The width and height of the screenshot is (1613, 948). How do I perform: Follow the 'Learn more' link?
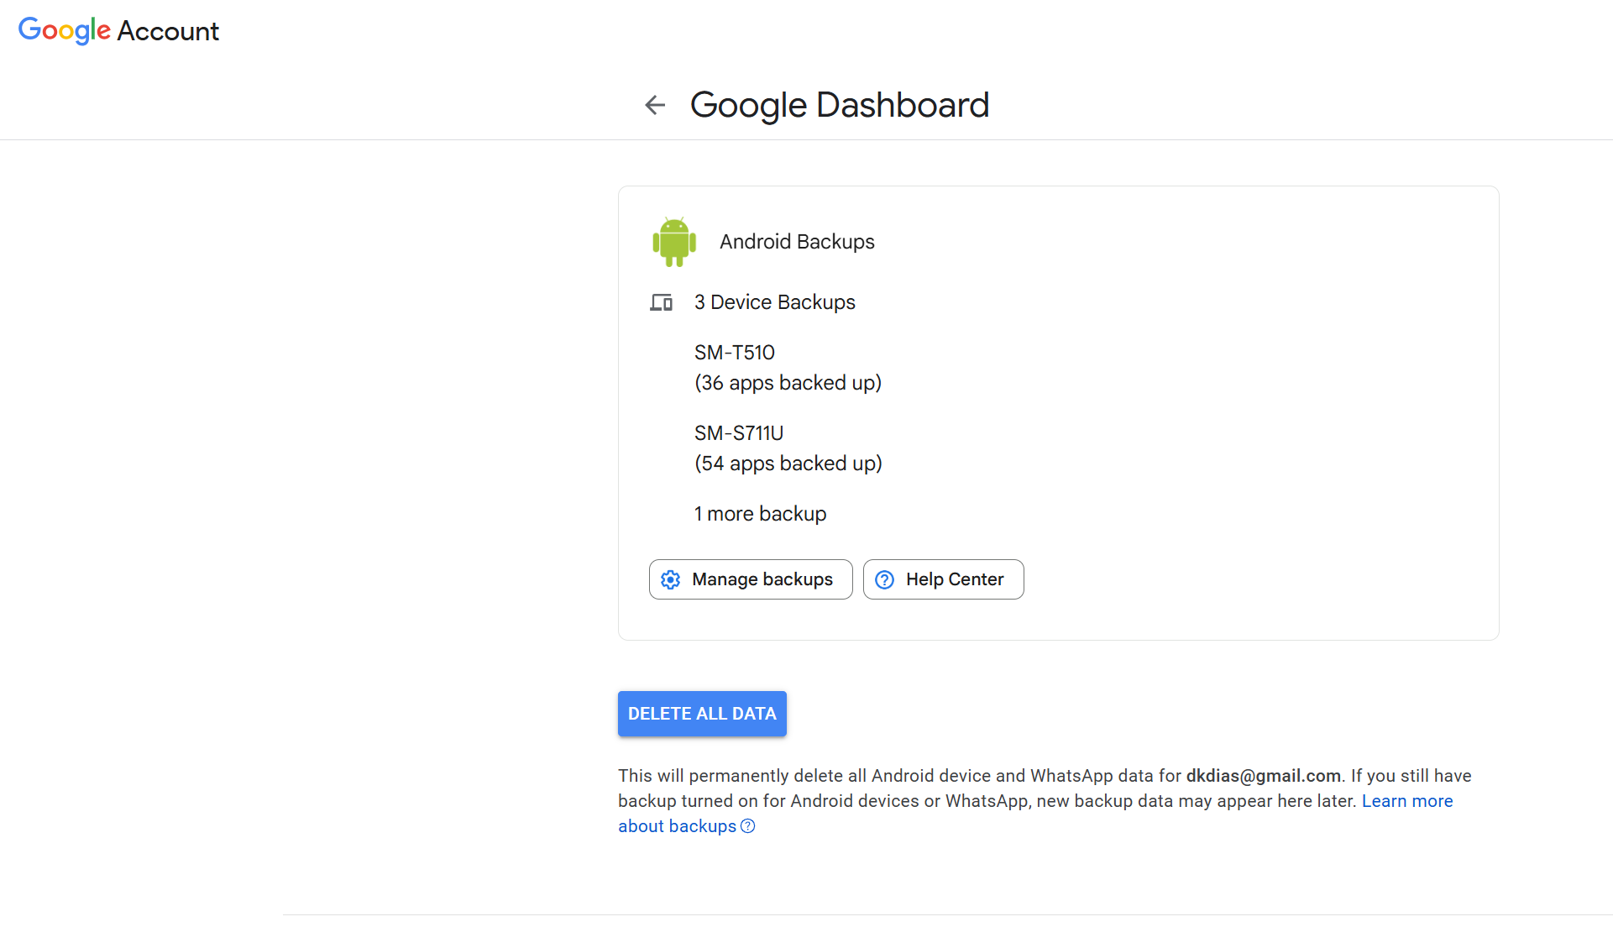coord(1406,801)
